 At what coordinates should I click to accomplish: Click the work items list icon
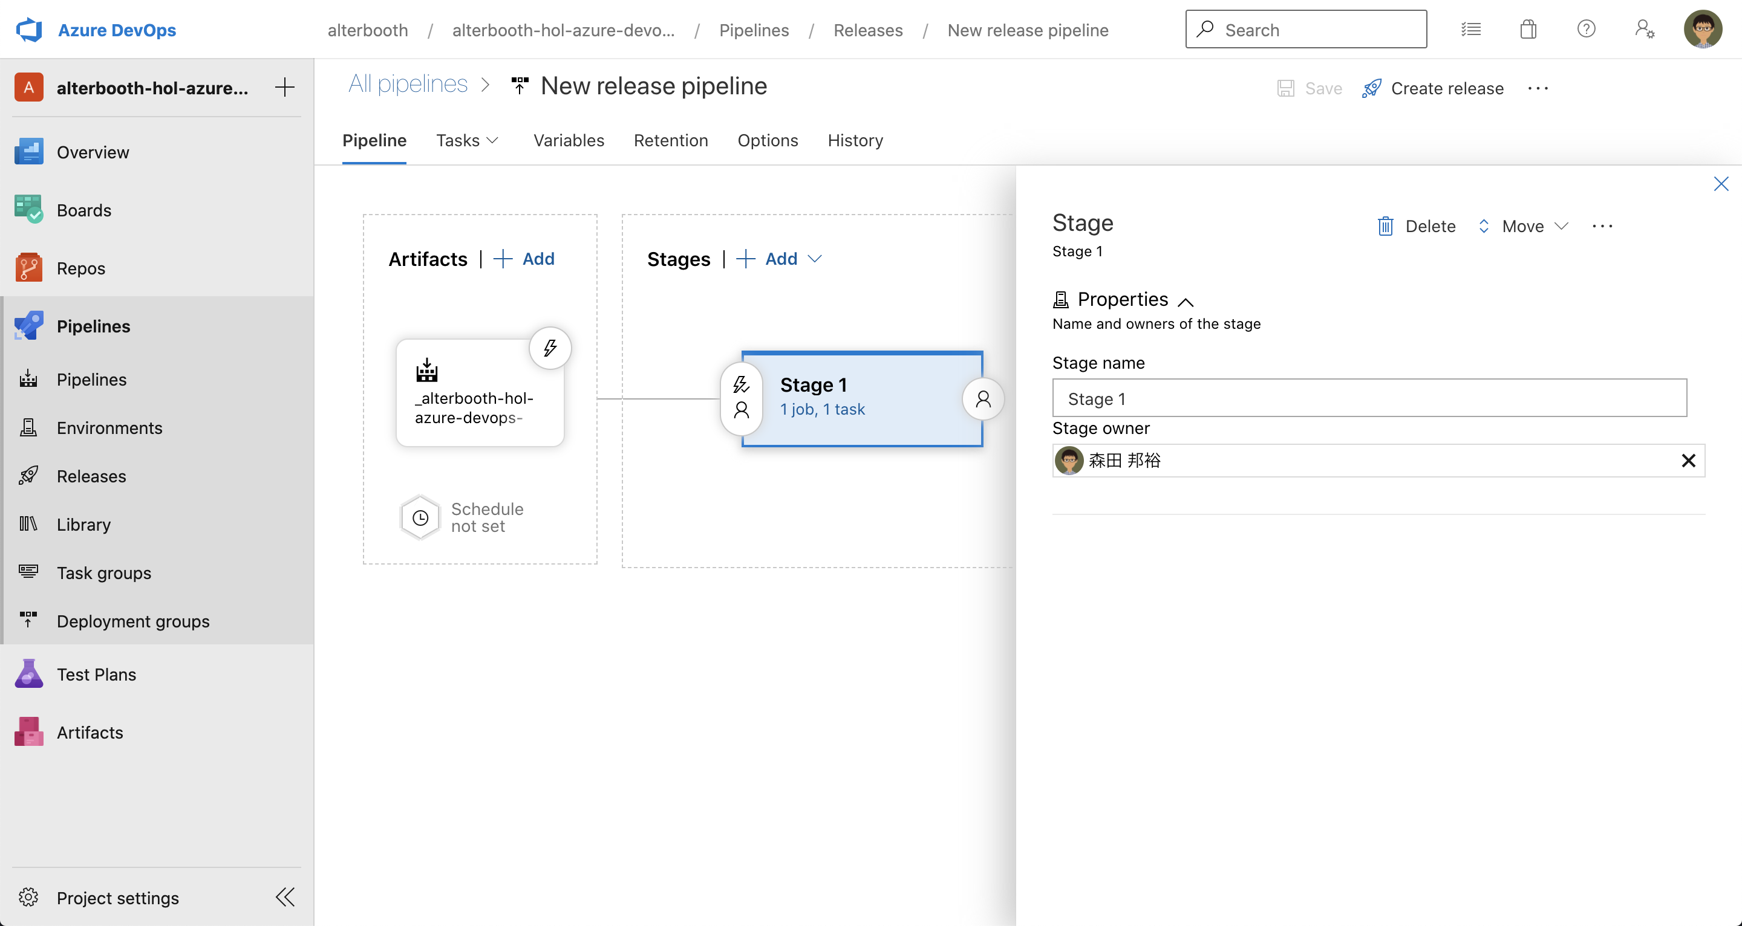tap(1470, 30)
